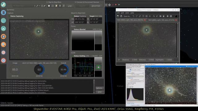Open Help menu in FITS Viewer

click(x=132, y=13)
